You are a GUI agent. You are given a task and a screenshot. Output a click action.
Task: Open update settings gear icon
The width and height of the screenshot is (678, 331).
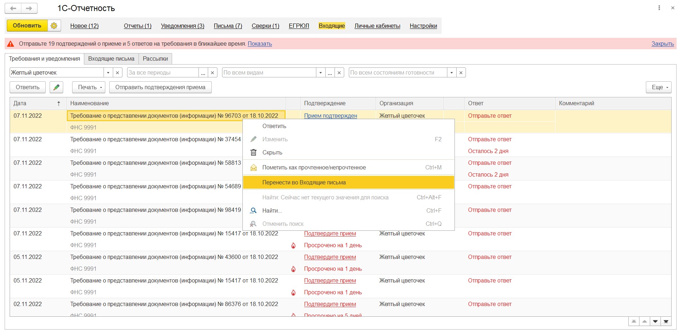tap(54, 26)
